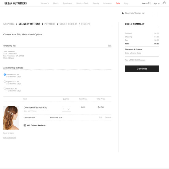Open the hair clip product thumbnail
This screenshot has height=169, width=169.
[11, 118]
